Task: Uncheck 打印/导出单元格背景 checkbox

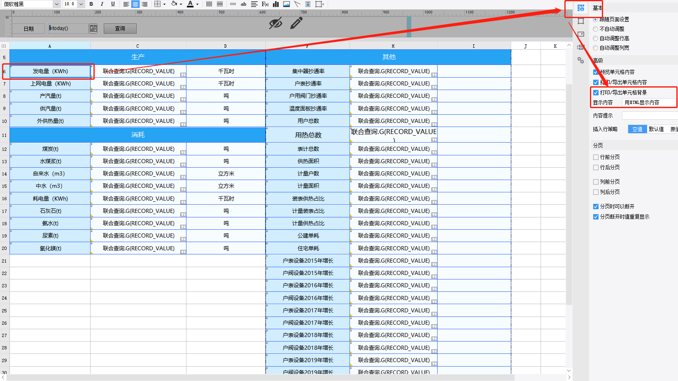Action: (596, 92)
